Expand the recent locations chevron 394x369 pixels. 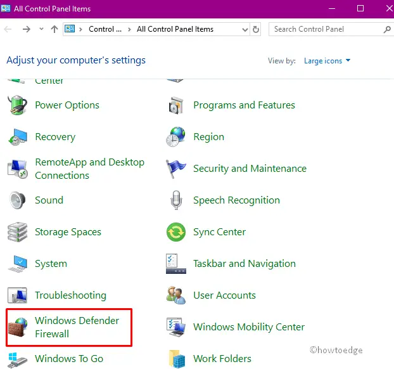(41, 29)
